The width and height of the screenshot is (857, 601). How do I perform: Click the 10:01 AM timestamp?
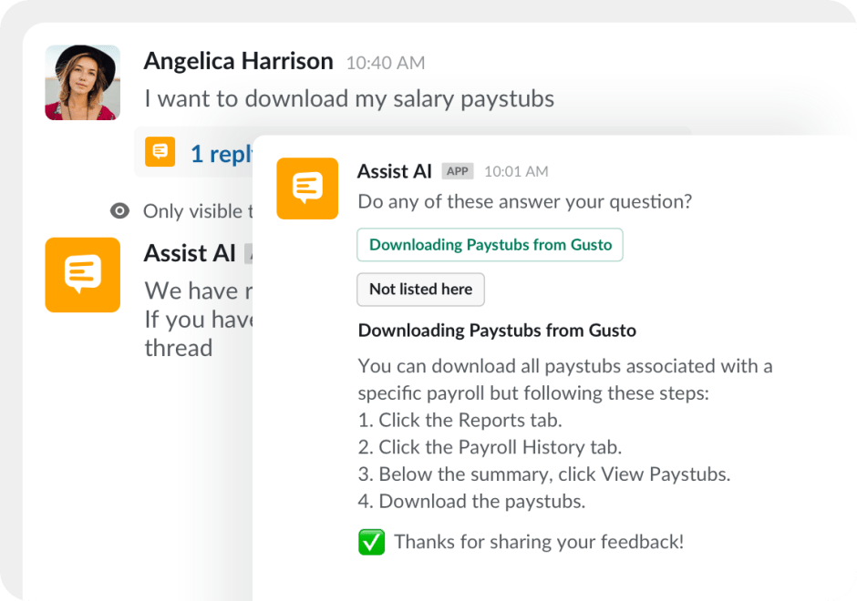pyautogui.click(x=516, y=171)
